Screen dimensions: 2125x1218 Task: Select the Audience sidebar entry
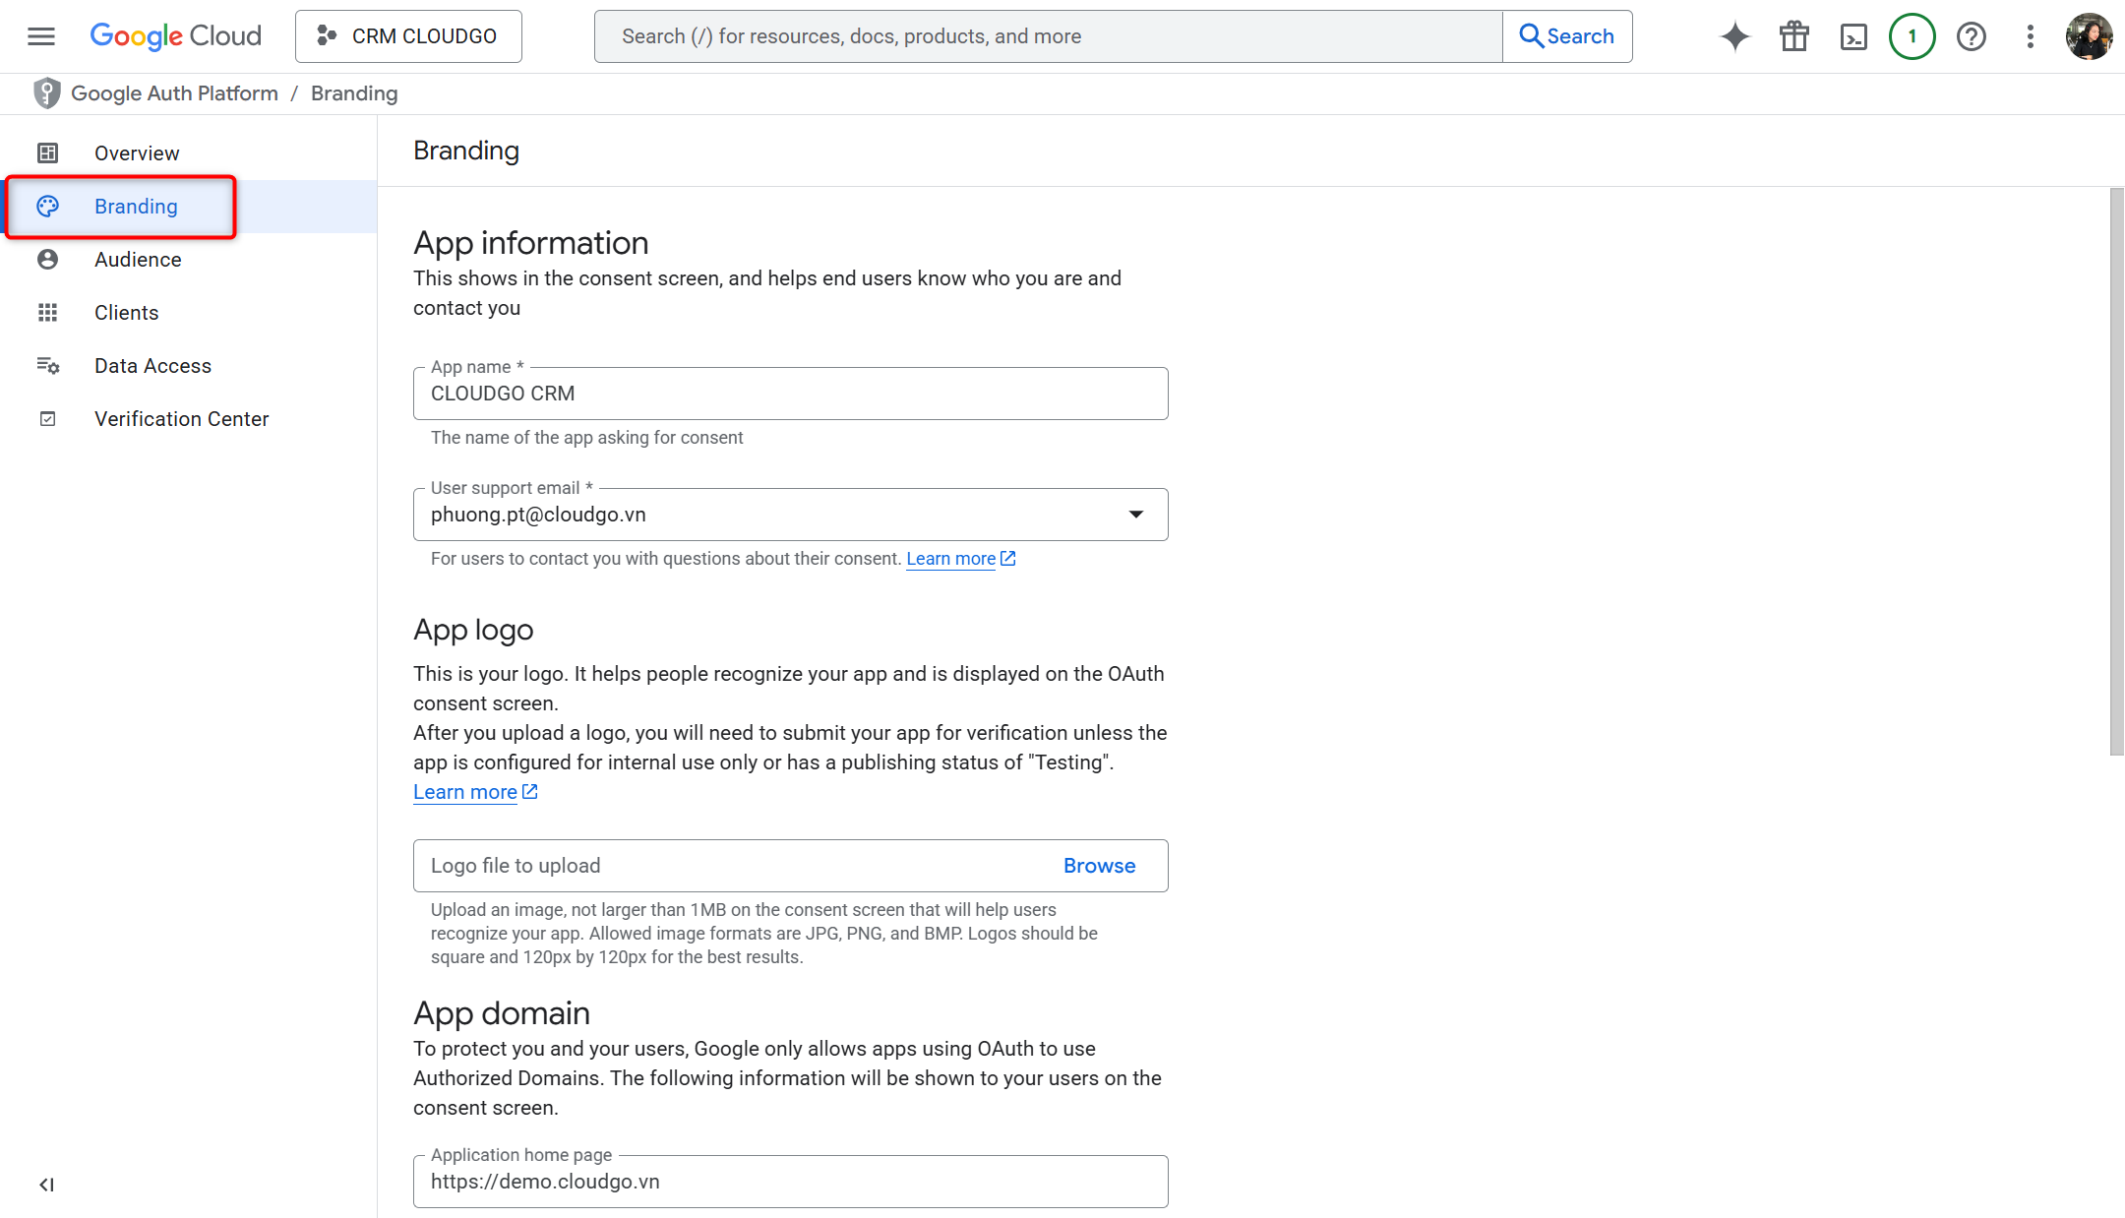click(138, 259)
